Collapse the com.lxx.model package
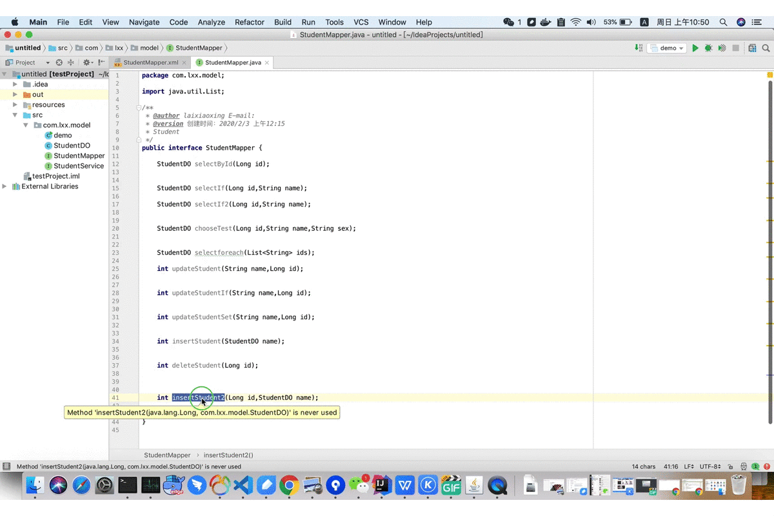This screenshot has height=516, width=774. tap(25, 125)
